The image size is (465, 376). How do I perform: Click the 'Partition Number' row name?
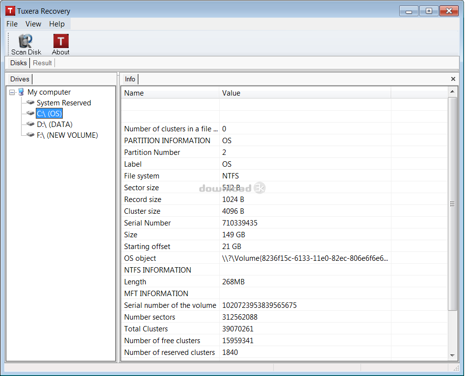coord(152,152)
